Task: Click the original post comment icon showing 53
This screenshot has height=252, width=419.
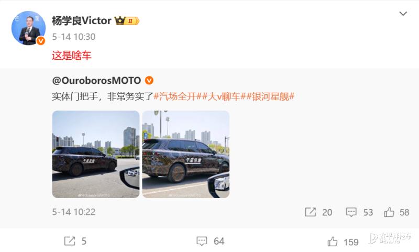Action: [x=351, y=212]
